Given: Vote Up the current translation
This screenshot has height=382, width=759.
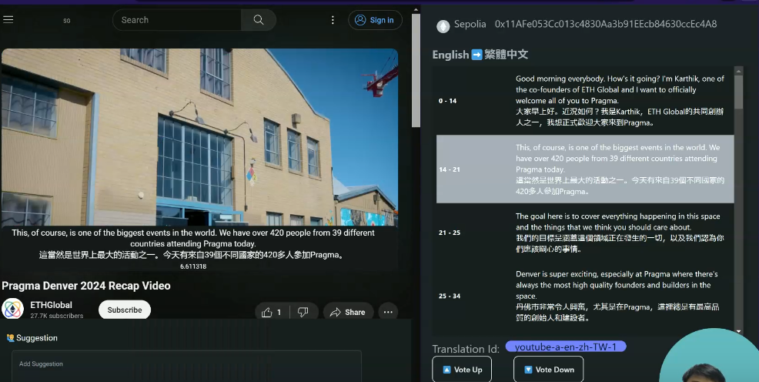Looking at the screenshot, I should (462, 370).
